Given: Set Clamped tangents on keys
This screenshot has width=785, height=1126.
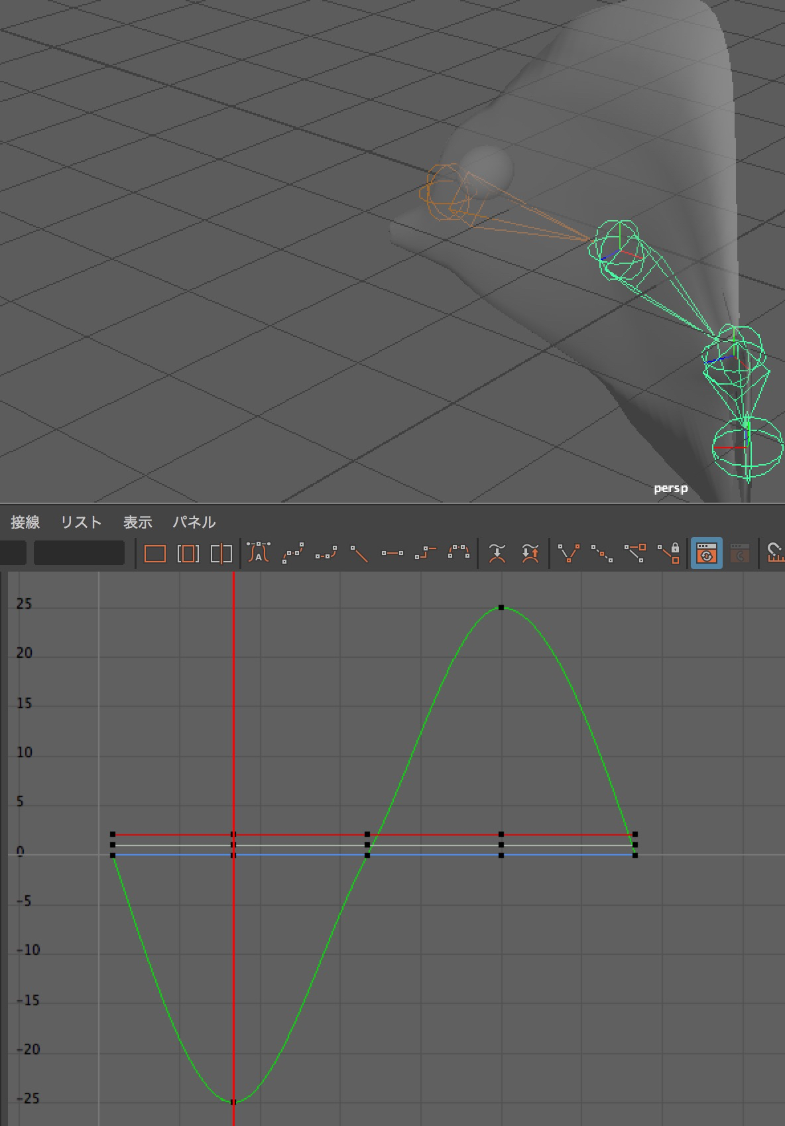Looking at the screenshot, I should coord(326,553).
